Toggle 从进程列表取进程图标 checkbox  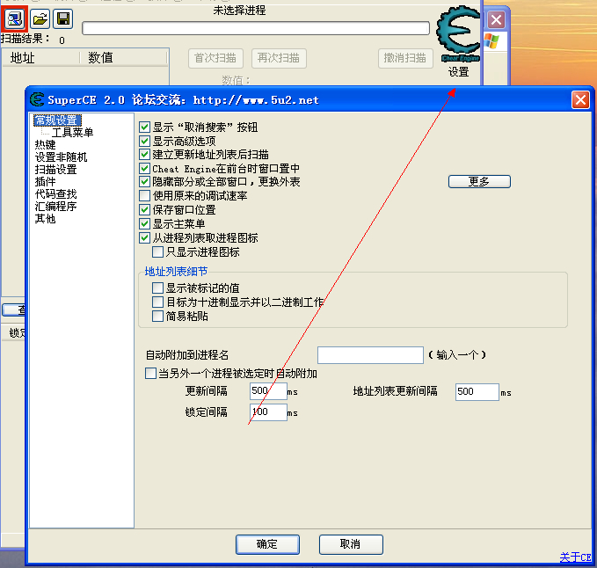click(x=144, y=238)
